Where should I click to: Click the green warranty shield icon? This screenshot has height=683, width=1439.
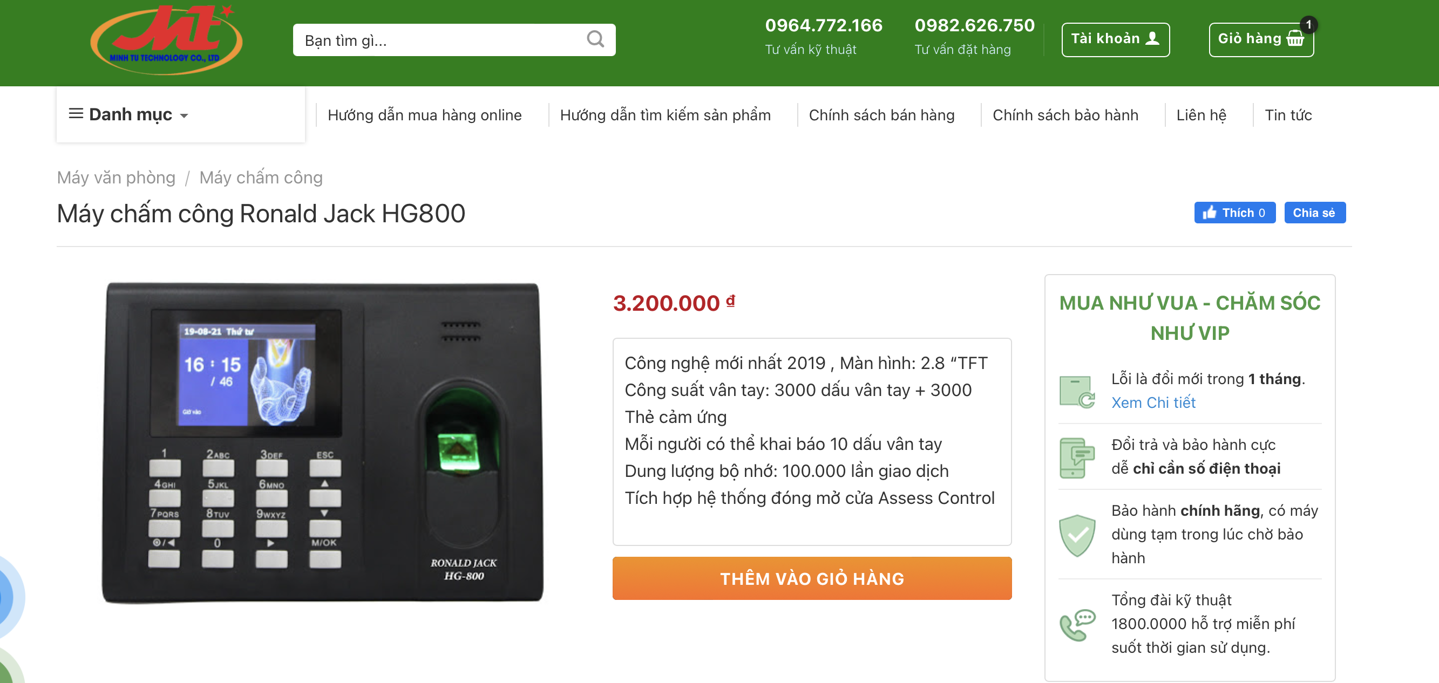(1076, 535)
